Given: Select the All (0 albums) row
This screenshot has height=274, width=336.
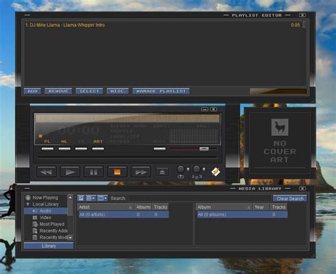Looking at the screenshot, I should (x=242, y=214).
